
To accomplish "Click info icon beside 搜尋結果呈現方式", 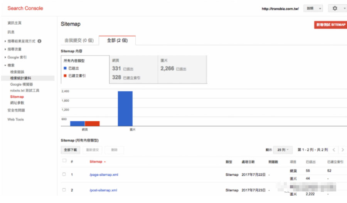I will pos(39,41).
